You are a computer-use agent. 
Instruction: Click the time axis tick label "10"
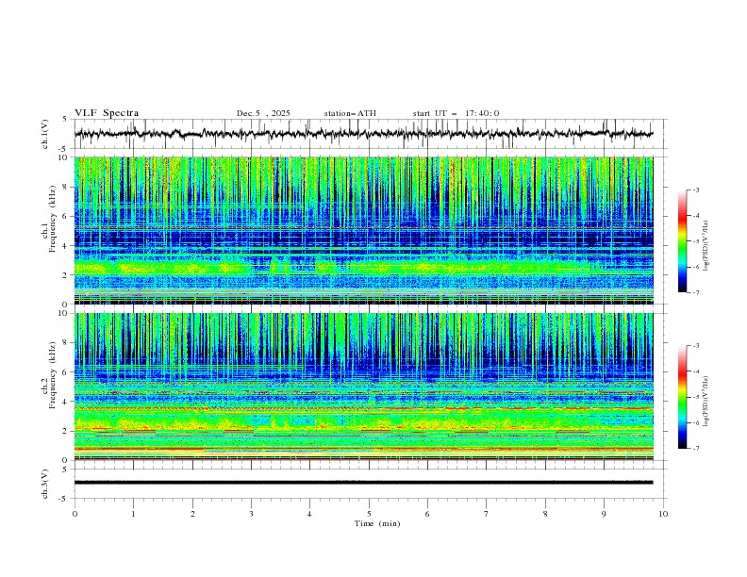pos(663,514)
